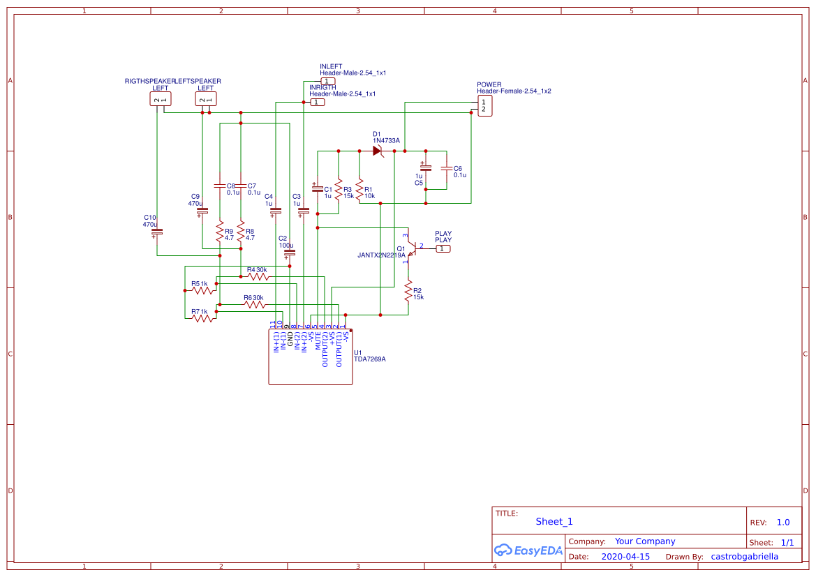This screenshot has width=816, height=577.
Task: Click the Sheet_1 title text
Action: pos(554,521)
